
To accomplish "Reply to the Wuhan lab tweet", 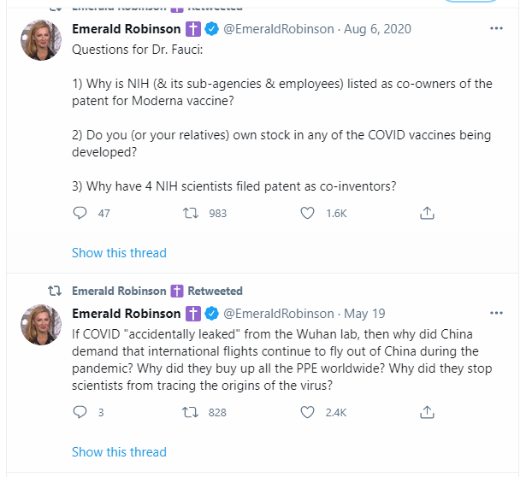I will 80,412.
